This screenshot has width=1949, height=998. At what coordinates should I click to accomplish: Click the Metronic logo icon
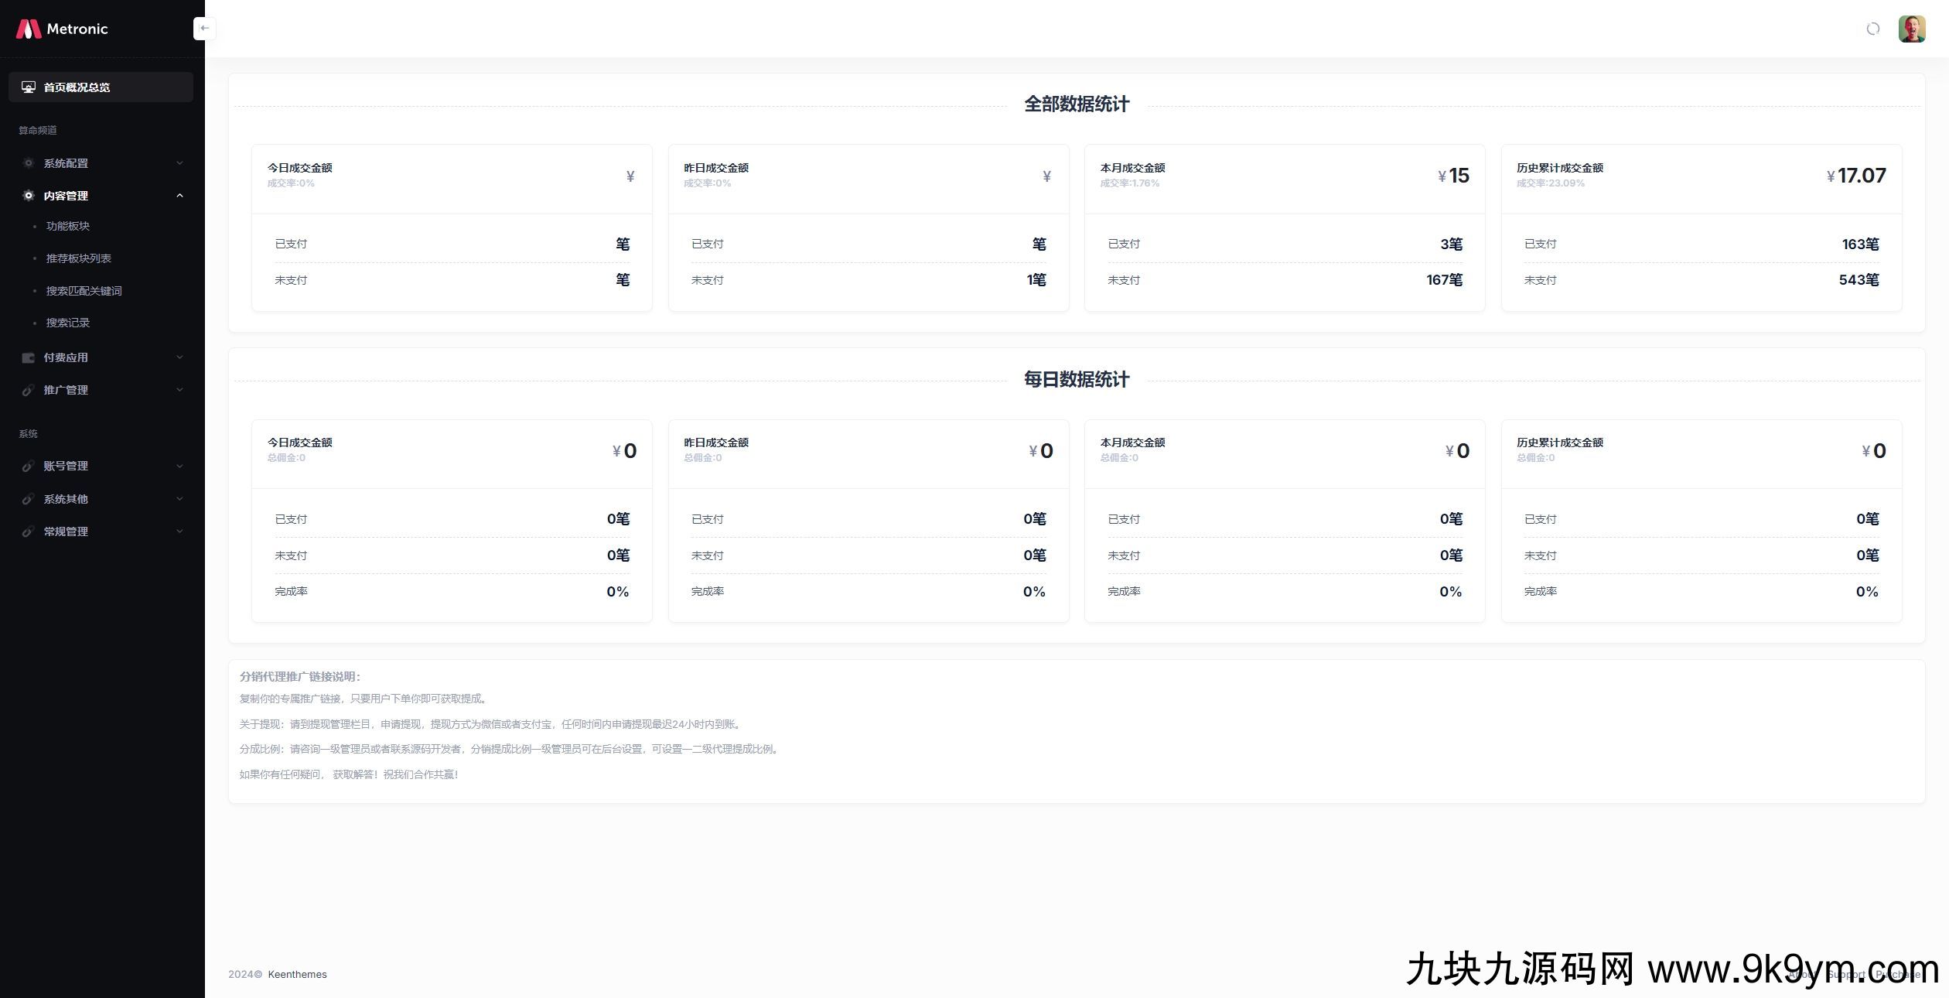tap(28, 29)
